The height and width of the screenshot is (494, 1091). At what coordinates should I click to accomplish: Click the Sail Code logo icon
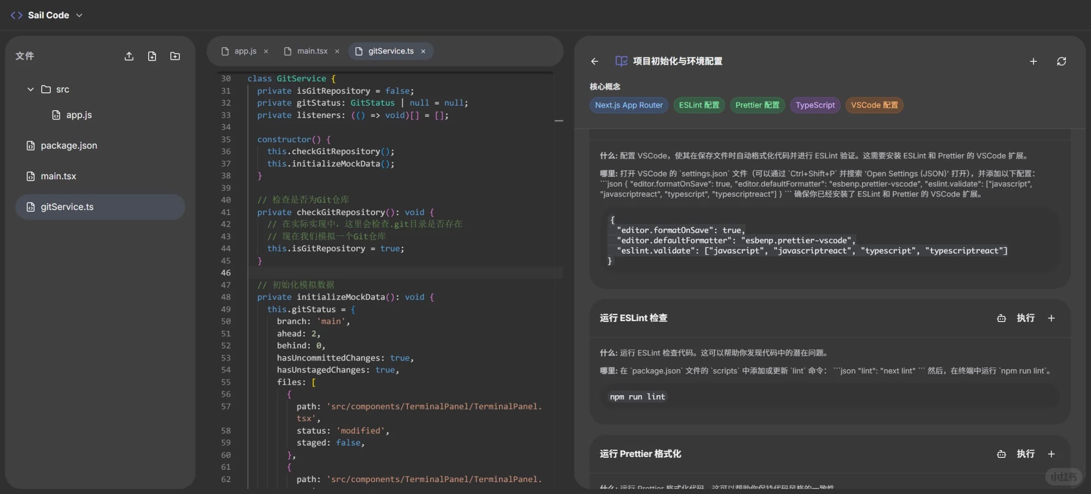coord(16,15)
